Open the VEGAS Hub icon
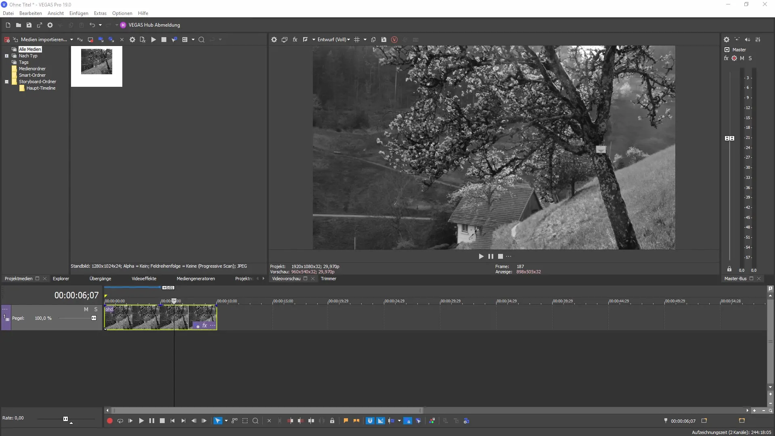 click(123, 25)
